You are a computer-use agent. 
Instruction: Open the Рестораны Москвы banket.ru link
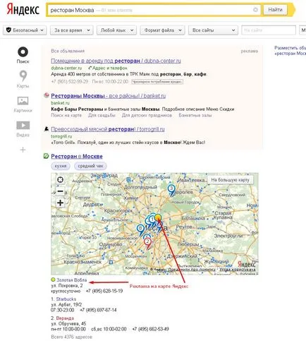(108, 96)
